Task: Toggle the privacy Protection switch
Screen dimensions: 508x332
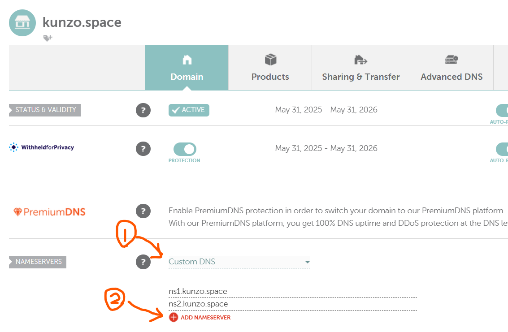Action: pos(185,149)
